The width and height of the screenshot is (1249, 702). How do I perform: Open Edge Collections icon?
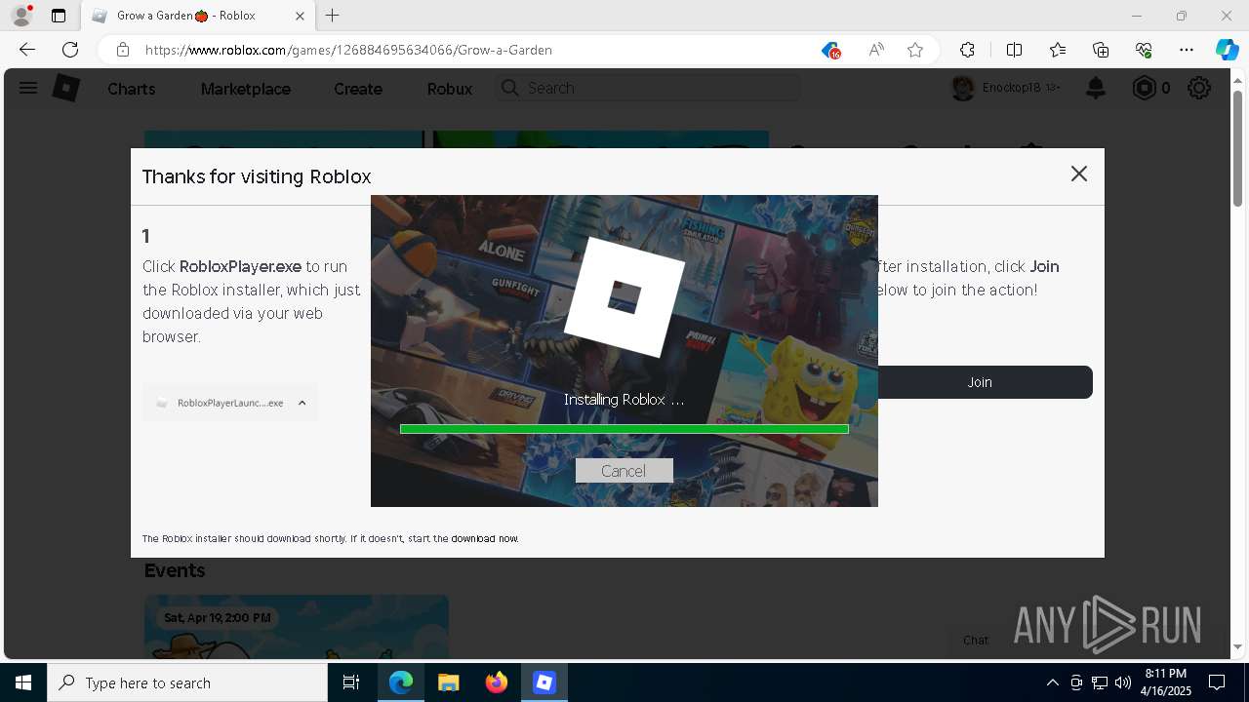[x=1101, y=50]
